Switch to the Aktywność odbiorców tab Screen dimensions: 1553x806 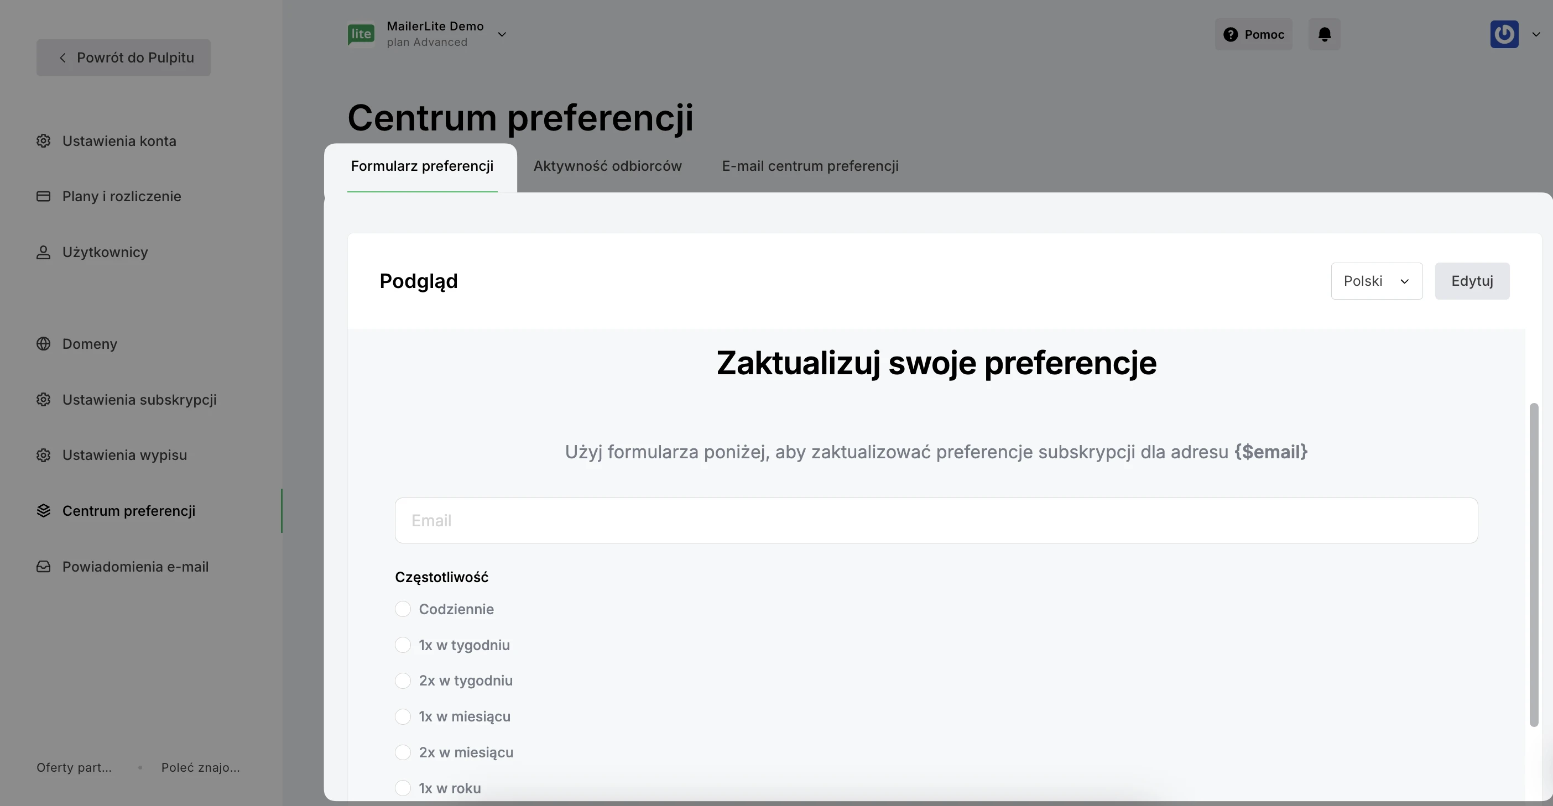(x=607, y=166)
